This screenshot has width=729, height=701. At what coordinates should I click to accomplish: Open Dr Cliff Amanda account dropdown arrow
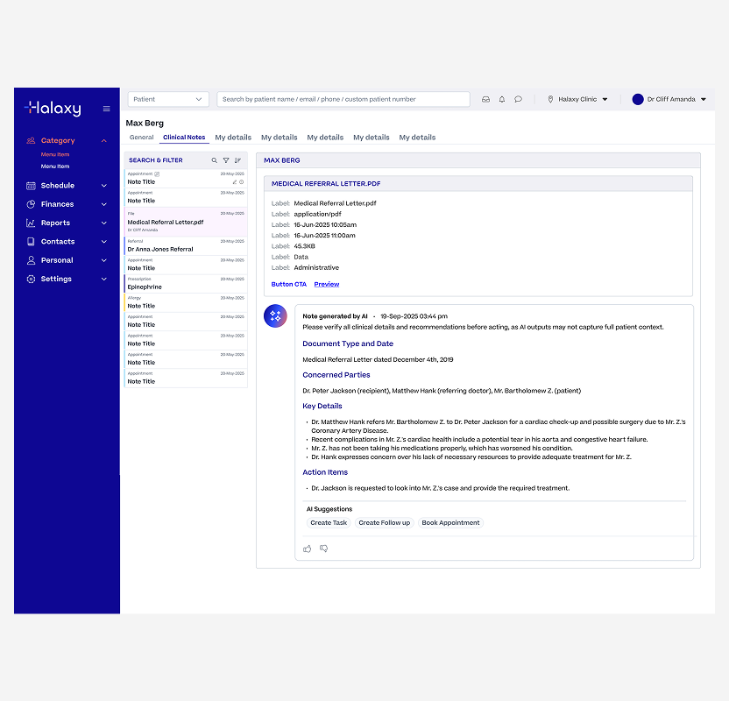point(704,100)
